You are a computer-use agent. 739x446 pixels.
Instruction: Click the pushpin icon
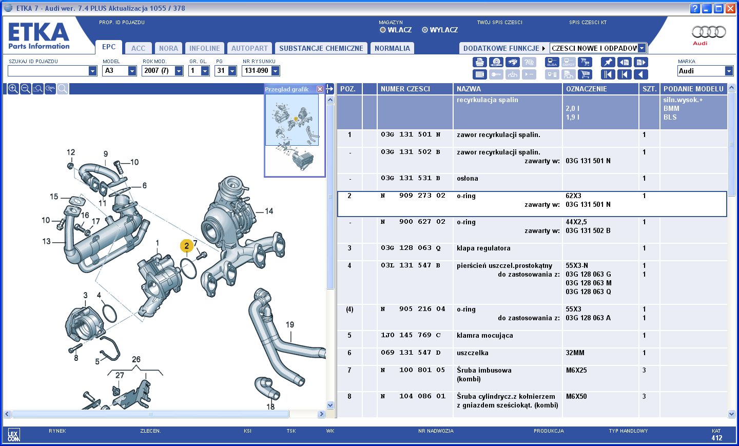pos(608,62)
